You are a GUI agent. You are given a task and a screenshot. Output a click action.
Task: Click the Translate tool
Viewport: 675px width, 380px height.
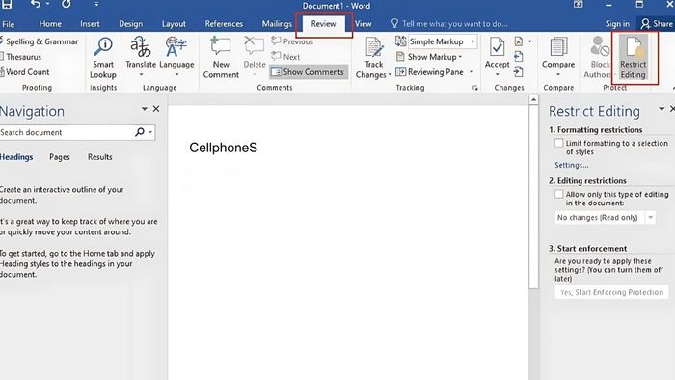pyautogui.click(x=141, y=57)
